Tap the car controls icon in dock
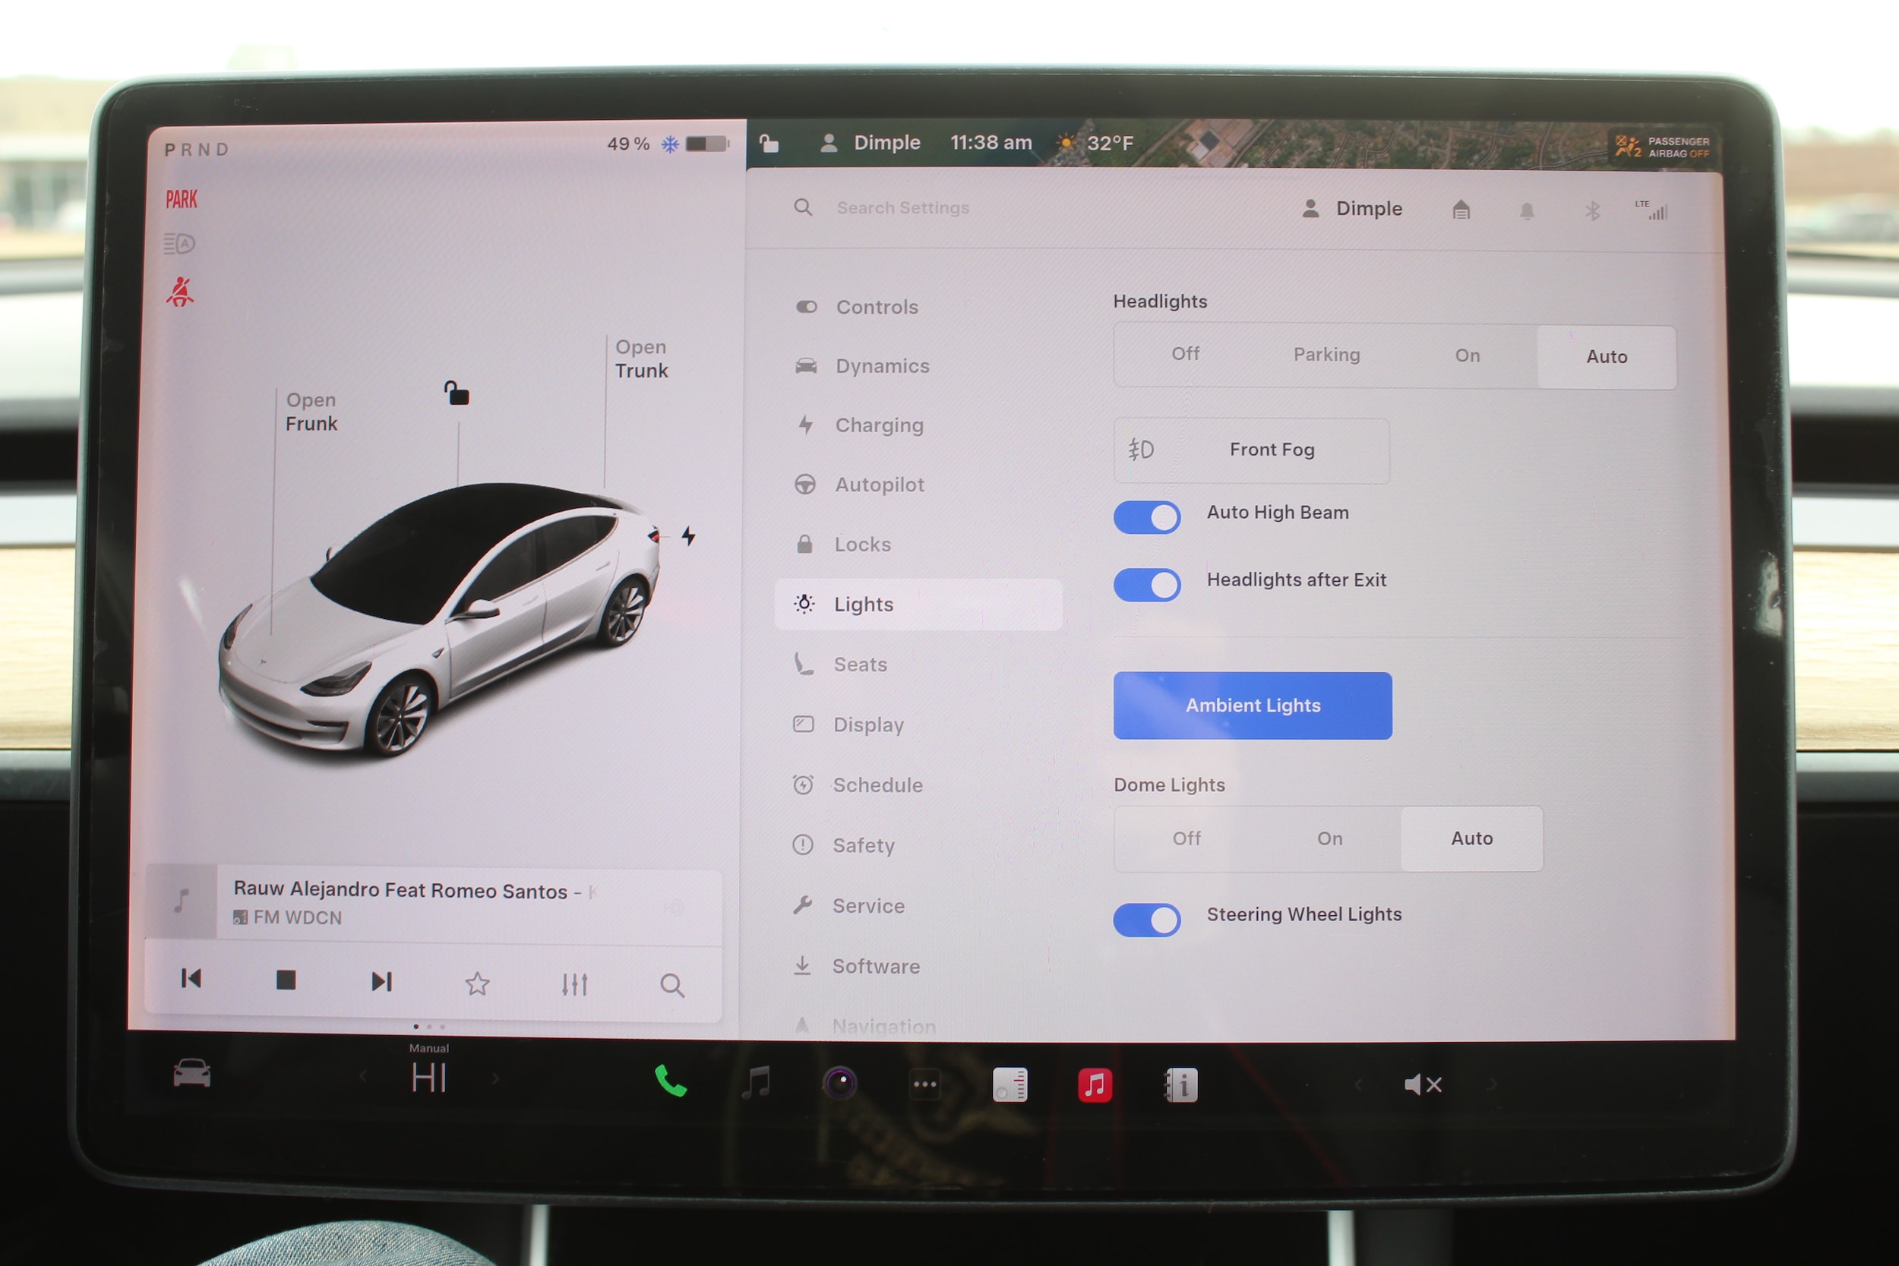 (x=192, y=1075)
